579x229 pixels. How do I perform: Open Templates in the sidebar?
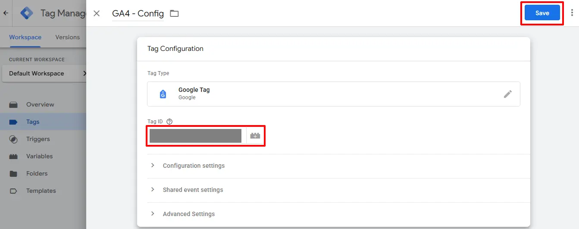tap(41, 191)
